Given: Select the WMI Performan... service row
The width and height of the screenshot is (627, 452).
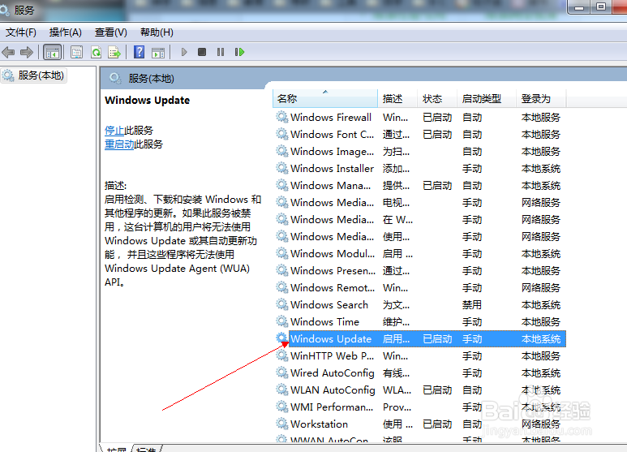Looking at the screenshot, I should pos(419,407).
